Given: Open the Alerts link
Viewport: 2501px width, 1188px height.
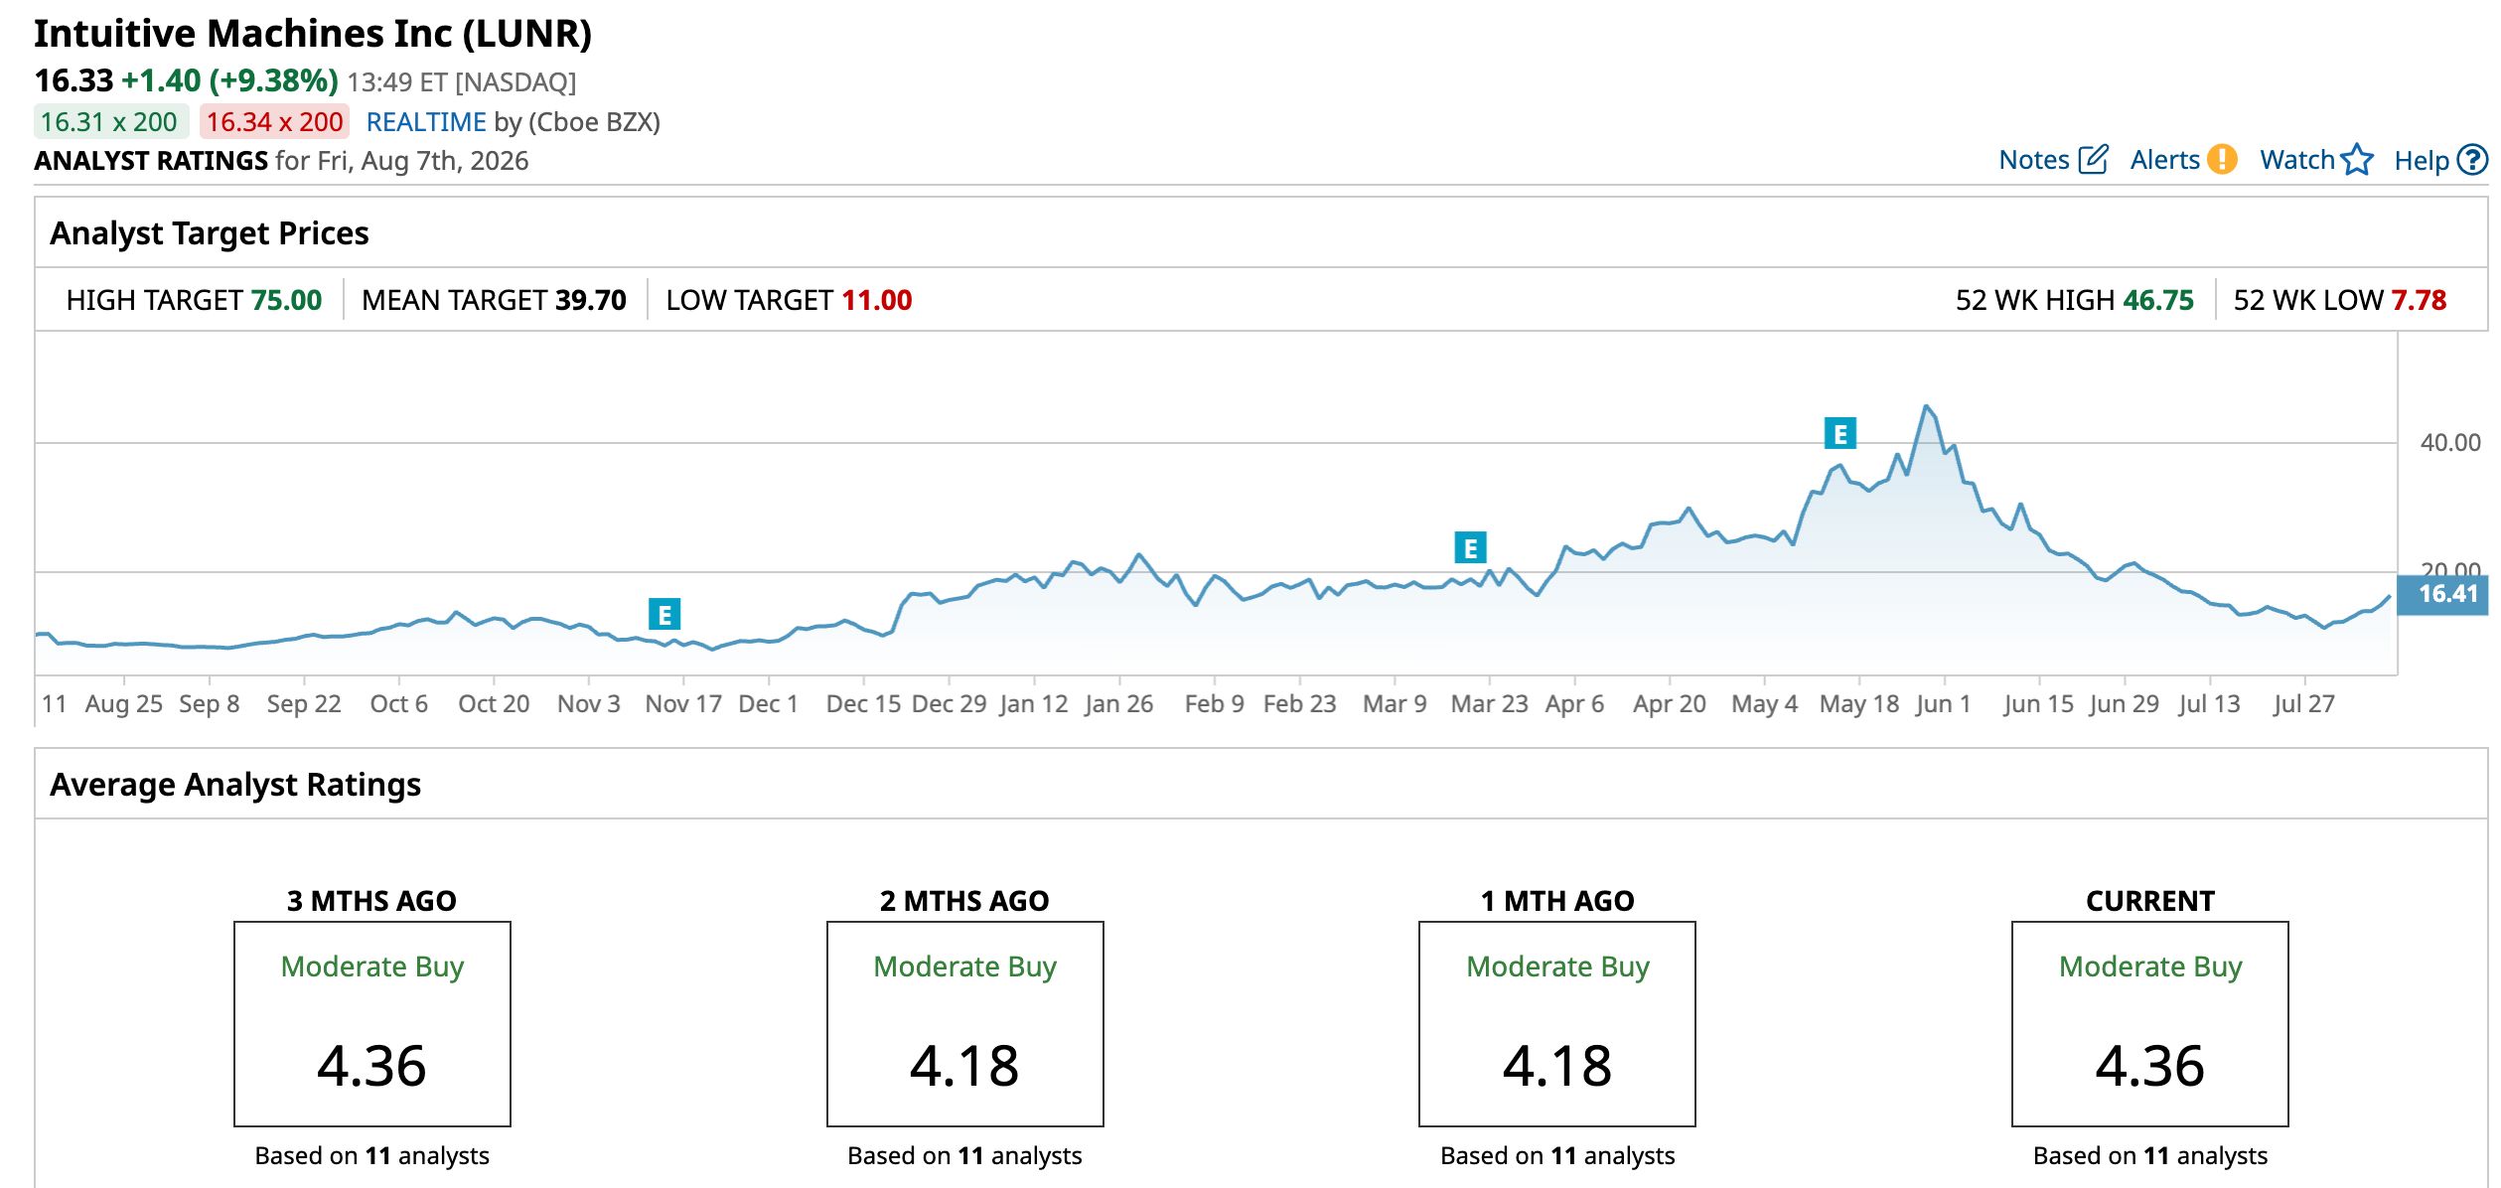Looking at the screenshot, I should point(2165,160).
